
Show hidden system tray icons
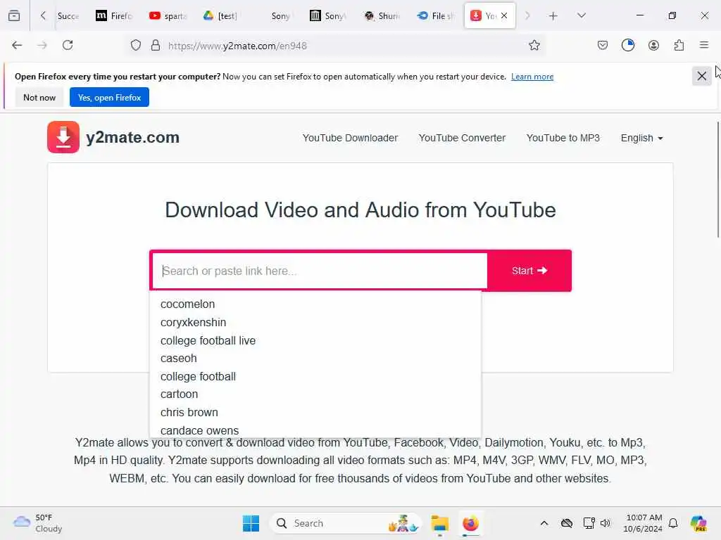(544, 523)
